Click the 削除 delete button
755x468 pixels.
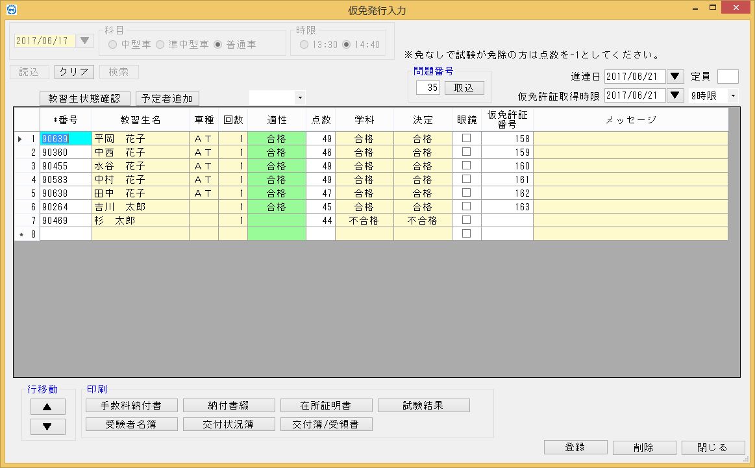point(642,447)
